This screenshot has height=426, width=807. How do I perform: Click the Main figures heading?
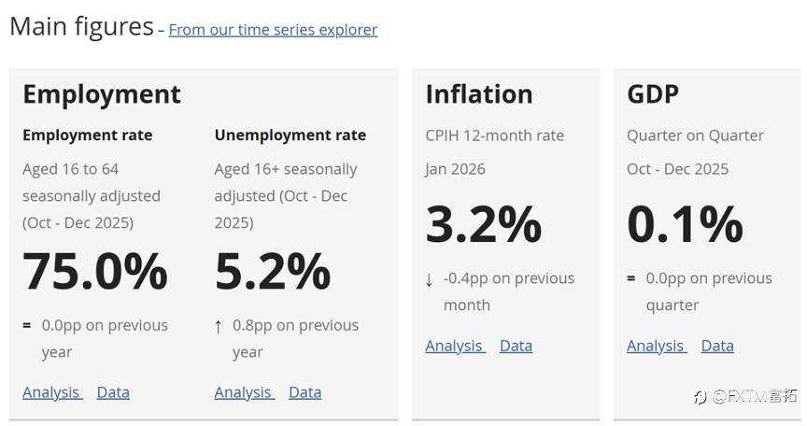pyautogui.click(x=81, y=26)
